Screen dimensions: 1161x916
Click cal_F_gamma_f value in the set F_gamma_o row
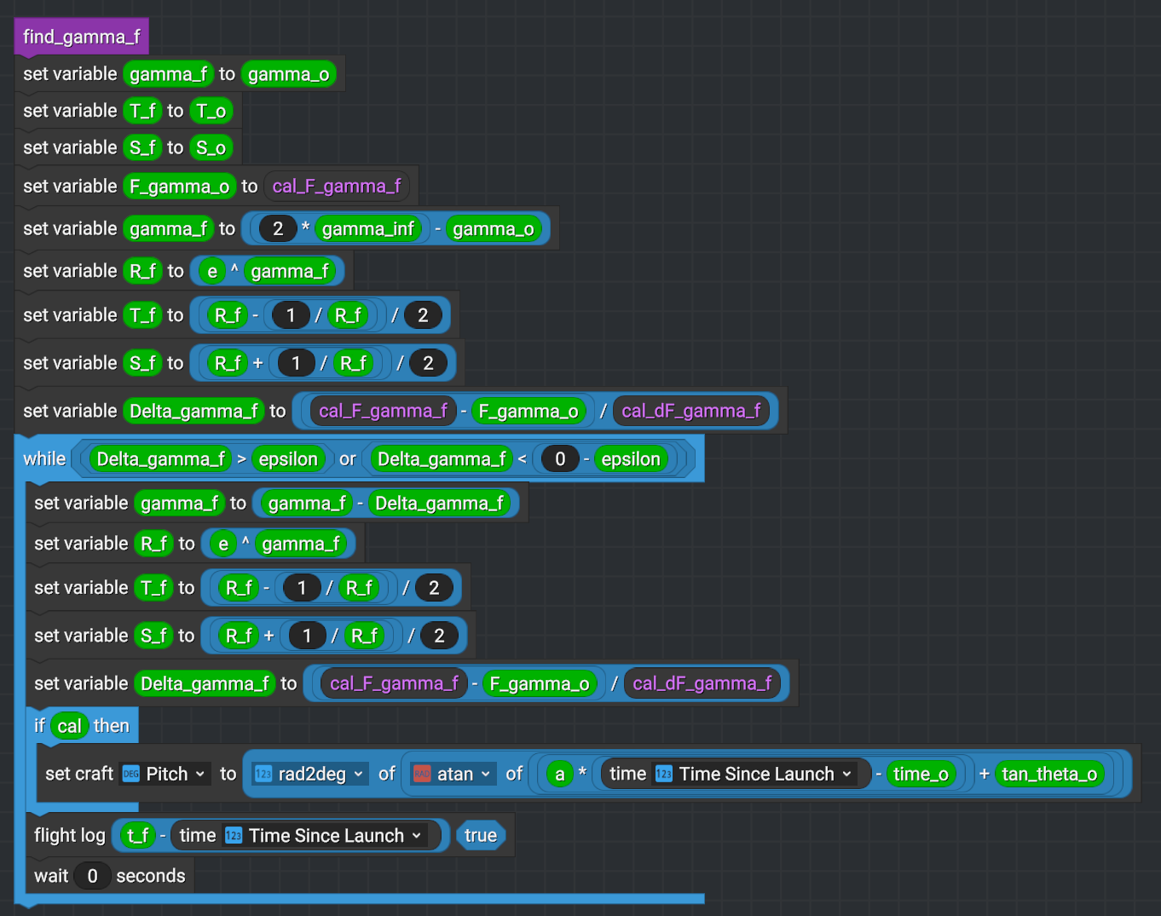click(337, 186)
